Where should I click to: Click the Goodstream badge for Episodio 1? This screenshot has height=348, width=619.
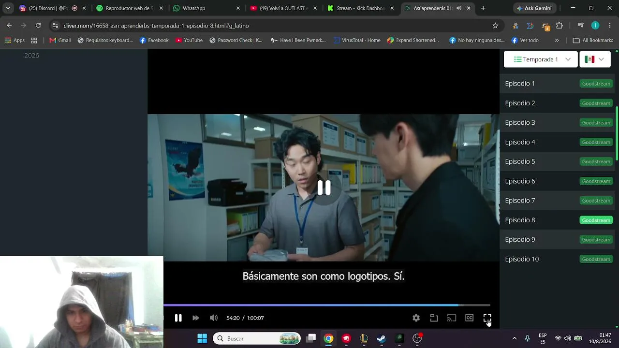point(596,84)
